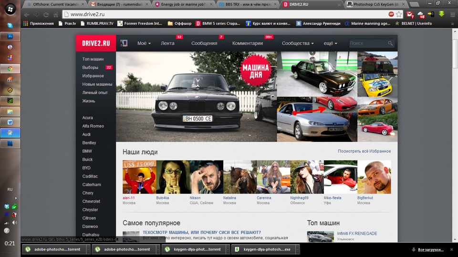Switch to Photoshop in the taskbar
This screenshot has height=257, width=458.
tap(10, 37)
